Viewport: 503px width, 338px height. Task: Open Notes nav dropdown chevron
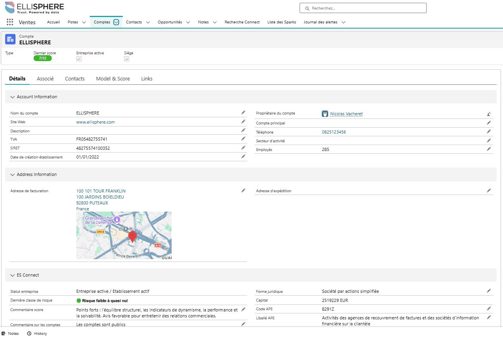tap(215, 22)
